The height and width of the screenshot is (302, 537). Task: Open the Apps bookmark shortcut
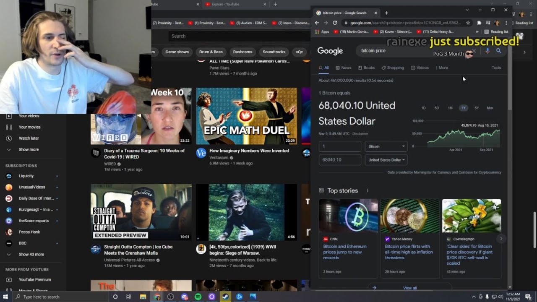tap(322, 31)
